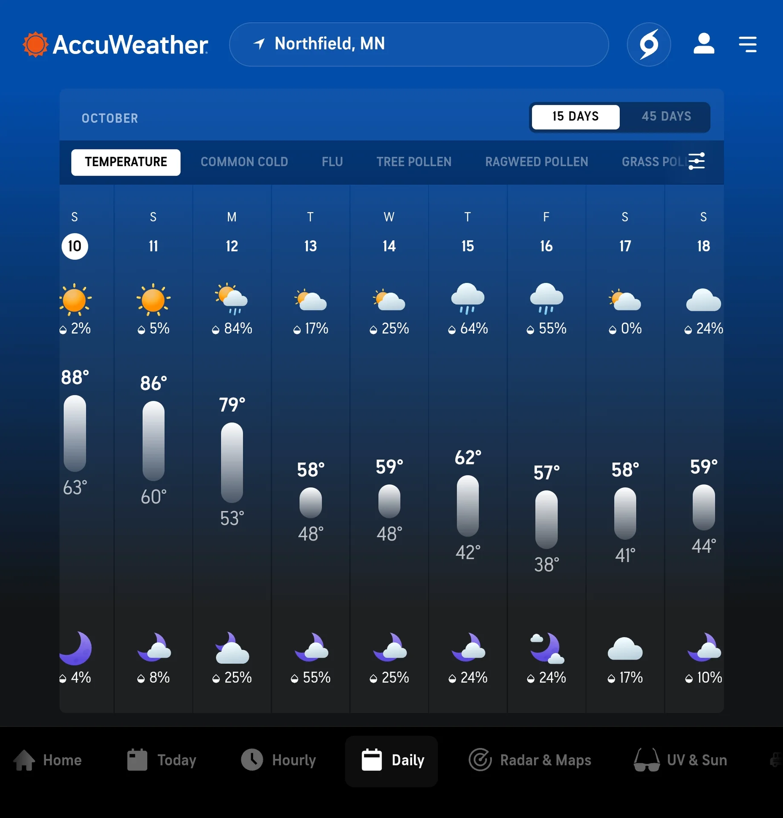Select the RAGWEED POLLEN tab
This screenshot has width=783, height=818.
click(x=537, y=162)
